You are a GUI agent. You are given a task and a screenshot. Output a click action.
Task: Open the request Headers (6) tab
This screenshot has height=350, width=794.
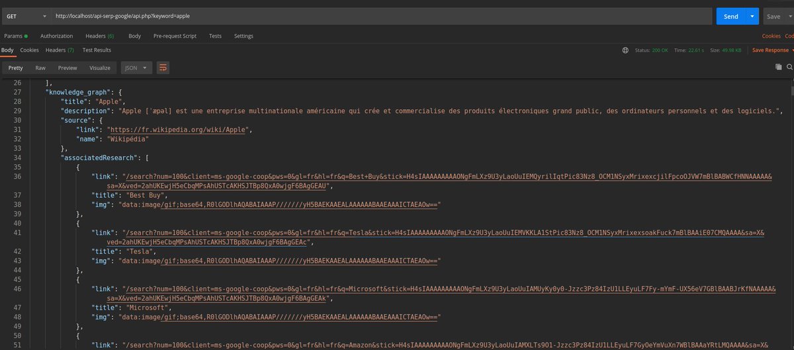pyautogui.click(x=99, y=36)
